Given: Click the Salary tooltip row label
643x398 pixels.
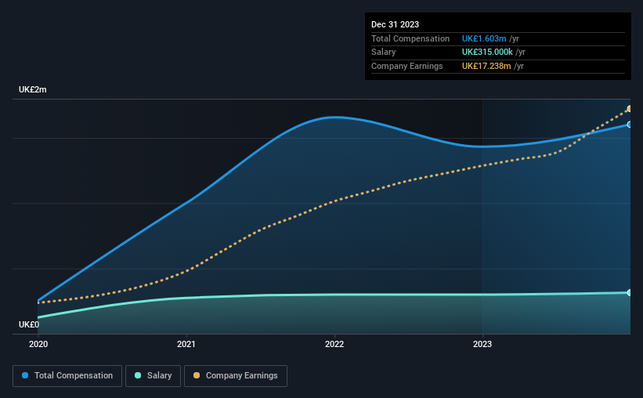Looking at the screenshot, I should [384, 52].
